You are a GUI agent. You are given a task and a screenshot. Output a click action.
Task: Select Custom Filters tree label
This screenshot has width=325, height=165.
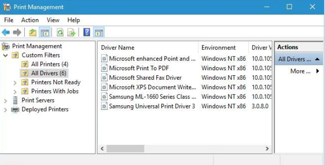coord(41,55)
